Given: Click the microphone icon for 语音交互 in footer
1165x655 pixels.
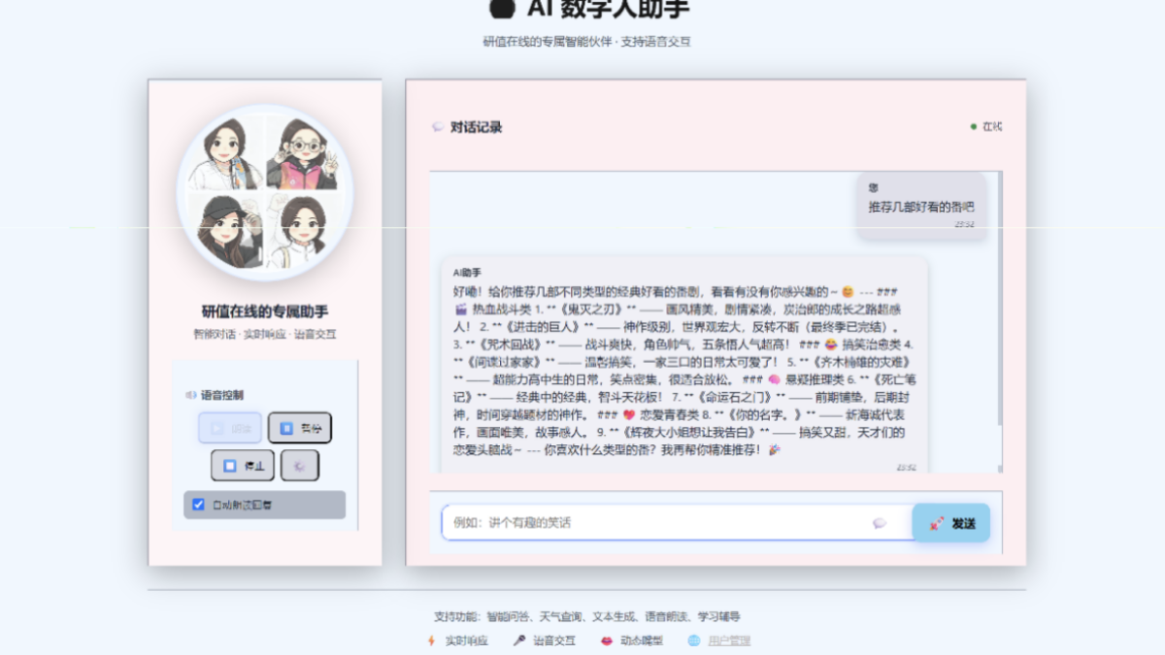Looking at the screenshot, I should click(519, 640).
